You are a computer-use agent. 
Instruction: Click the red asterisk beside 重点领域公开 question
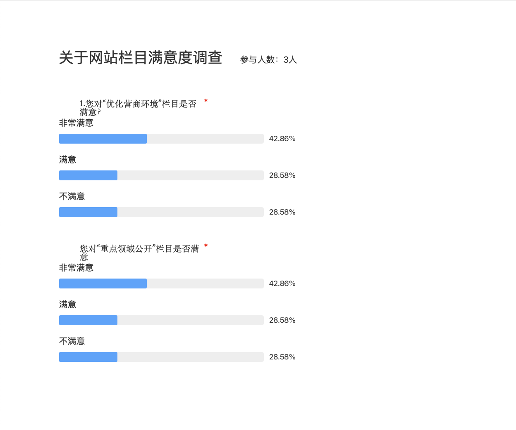pos(206,246)
